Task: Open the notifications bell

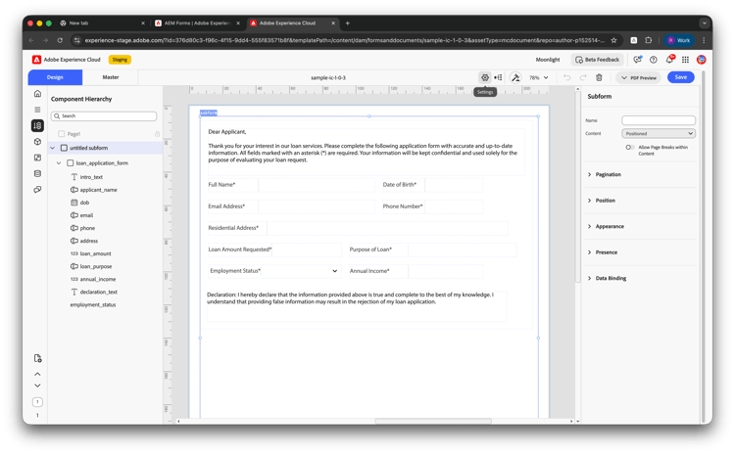Action: tap(670, 59)
